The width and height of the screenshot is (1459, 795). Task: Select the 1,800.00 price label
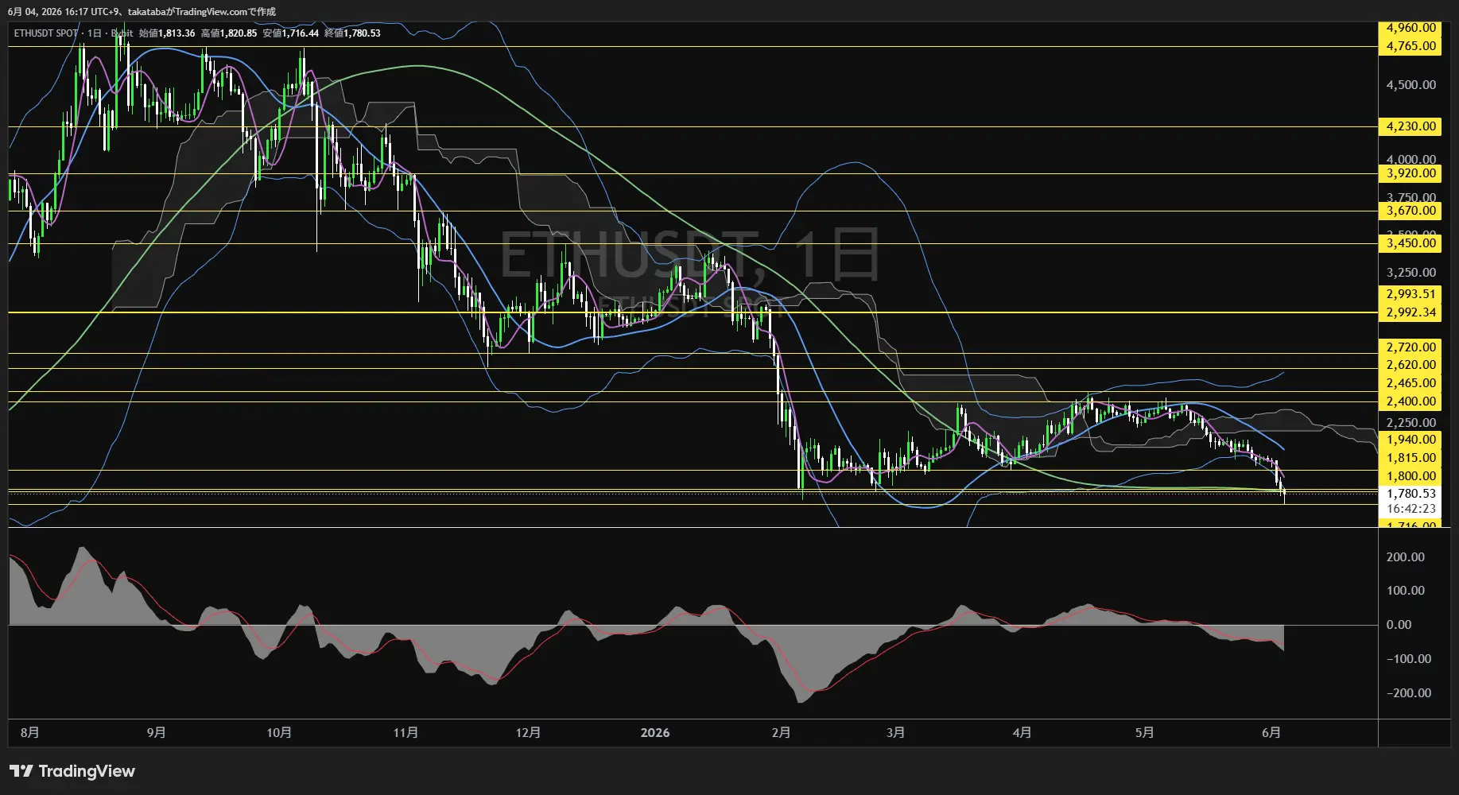tap(1411, 476)
